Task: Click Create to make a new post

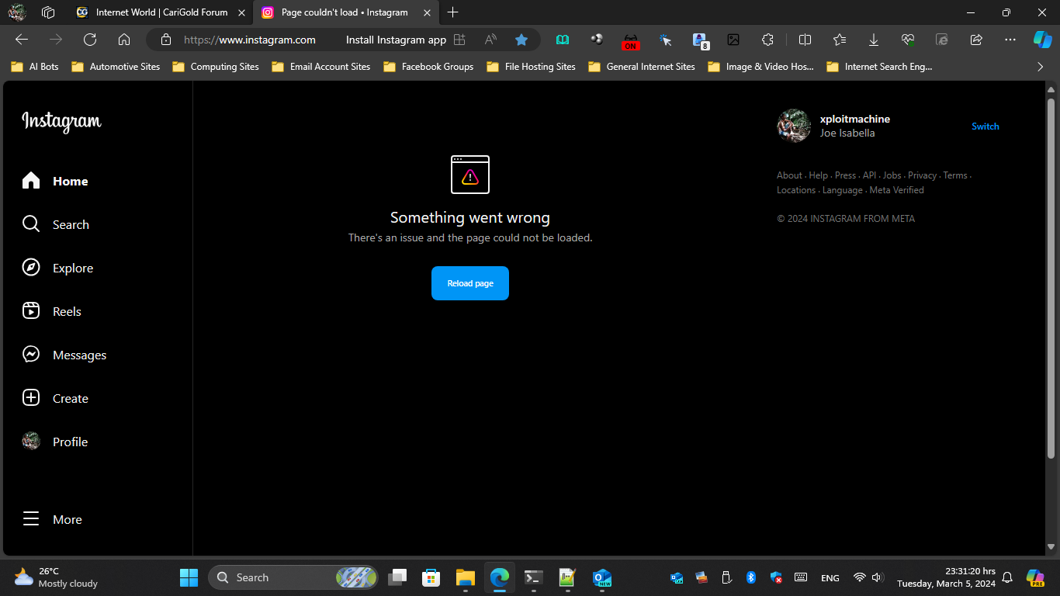Action: [55, 398]
